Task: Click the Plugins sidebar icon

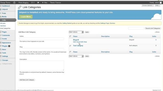Action: pos(1,46)
